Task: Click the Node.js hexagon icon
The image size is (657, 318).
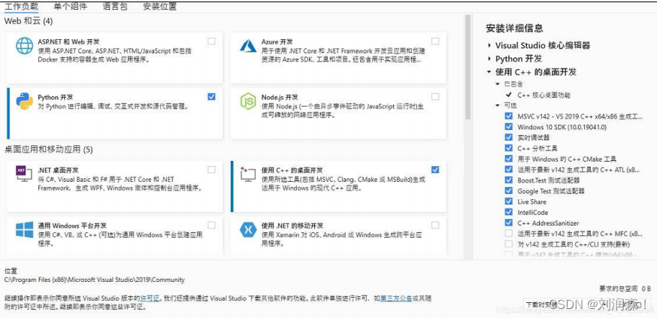Action: click(248, 101)
